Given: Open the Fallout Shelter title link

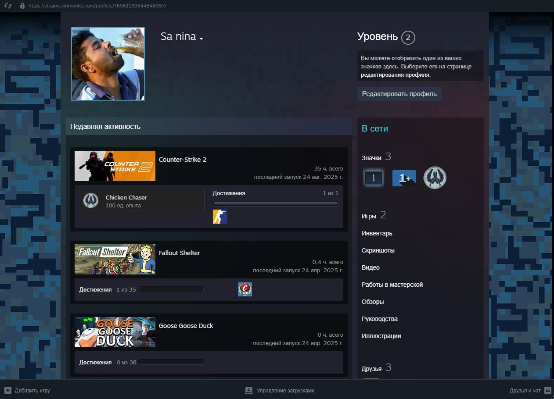Looking at the screenshot, I should point(180,253).
